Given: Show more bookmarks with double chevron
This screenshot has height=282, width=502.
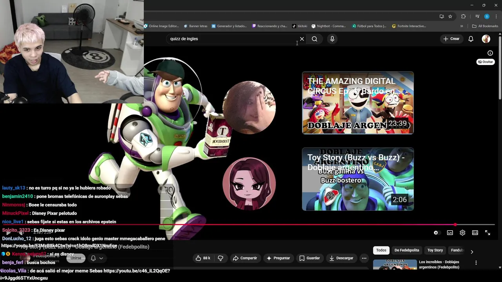Looking at the screenshot, I should pos(462,26).
